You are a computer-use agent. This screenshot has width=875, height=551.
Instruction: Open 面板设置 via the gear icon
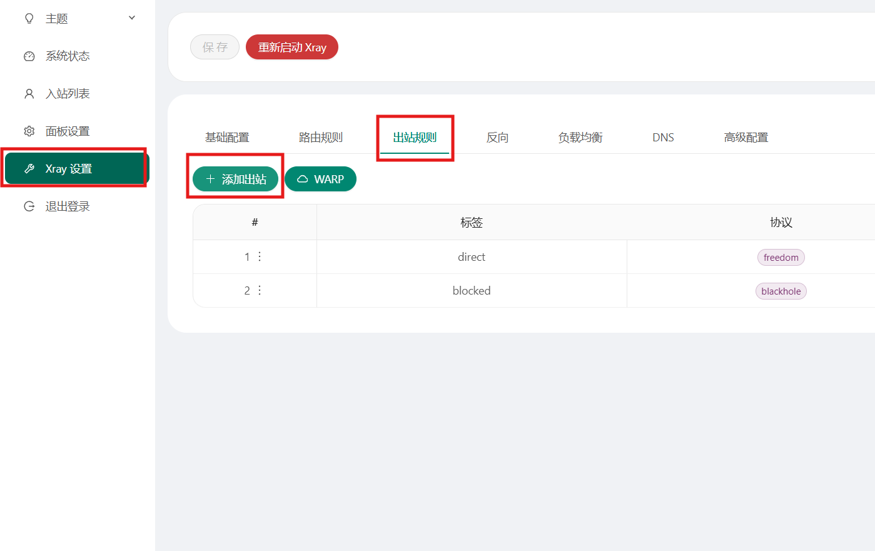click(x=29, y=131)
